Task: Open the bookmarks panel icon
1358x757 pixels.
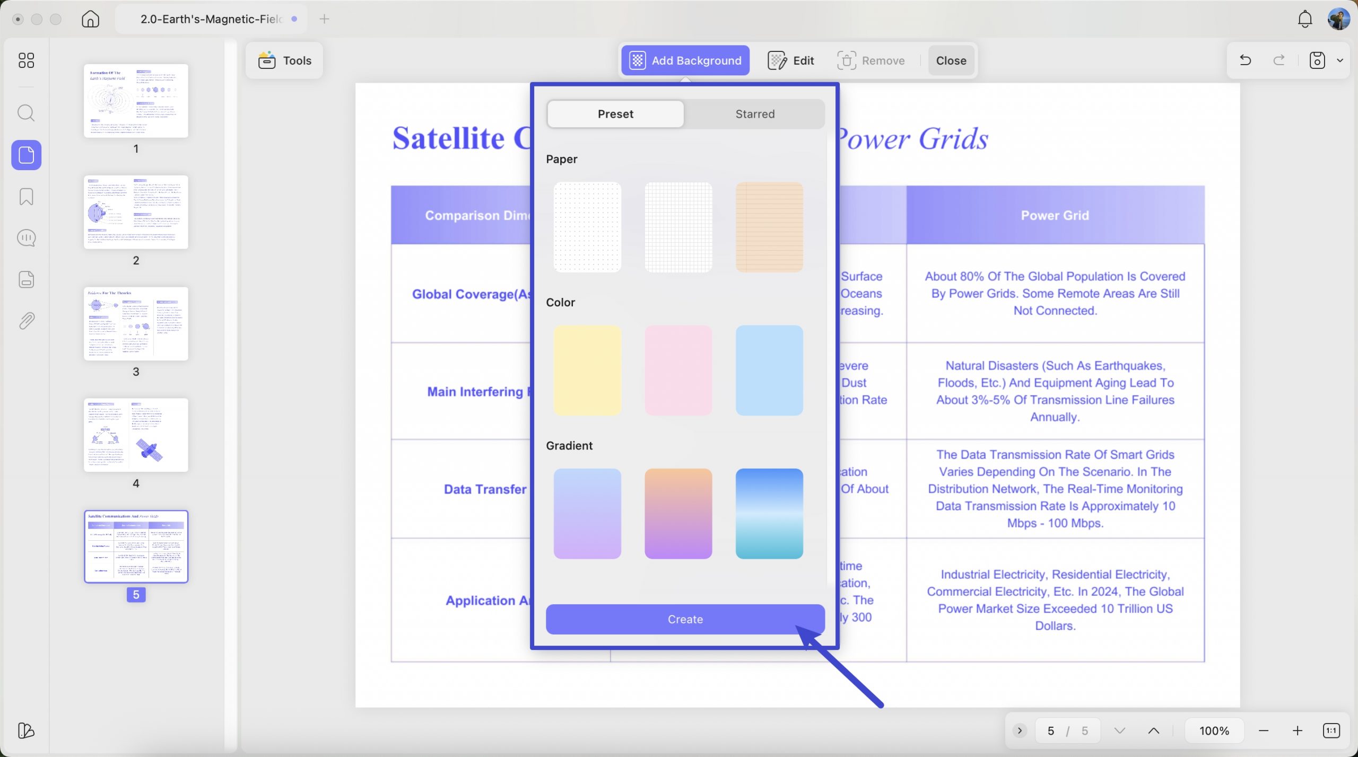Action: [x=26, y=197]
